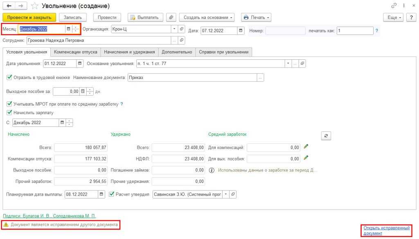
Task: Switch to Условия увольнения tab
Action: pyautogui.click(x=27, y=52)
